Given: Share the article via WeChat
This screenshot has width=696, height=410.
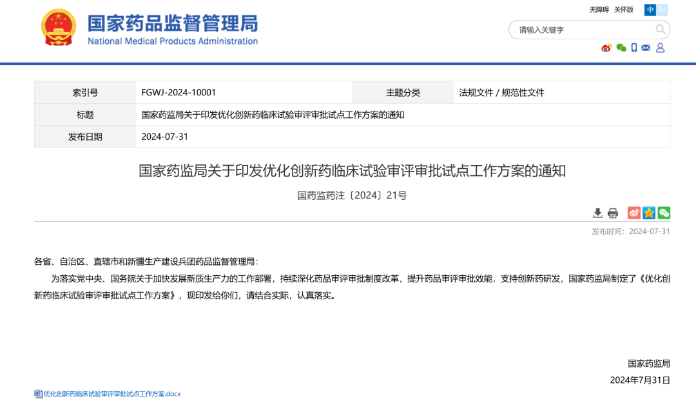Looking at the screenshot, I should (664, 212).
